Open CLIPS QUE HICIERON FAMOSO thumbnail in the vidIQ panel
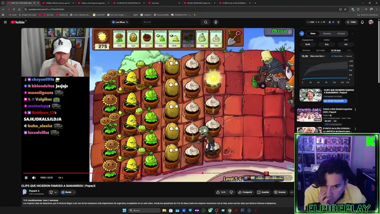This screenshot has height=214, width=380. (x=310, y=95)
